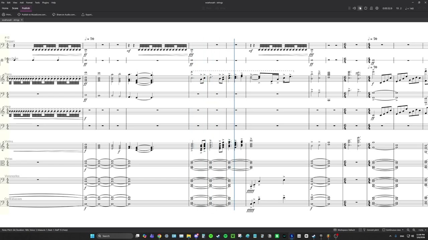428x240 pixels.
Task: Open the View menu
Action: click(15, 3)
